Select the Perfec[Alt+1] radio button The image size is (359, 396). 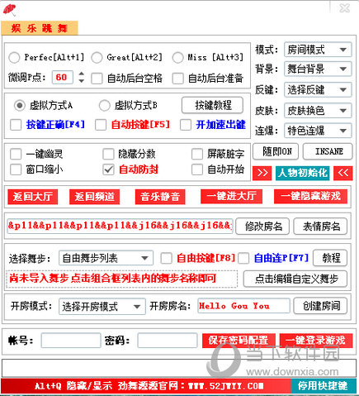click(x=14, y=58)
